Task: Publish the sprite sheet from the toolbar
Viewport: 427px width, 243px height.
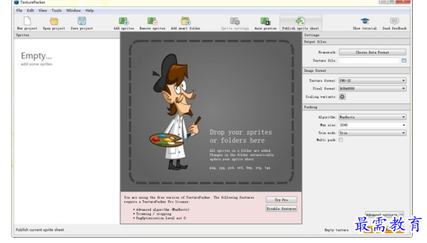Action: (300, 21)
